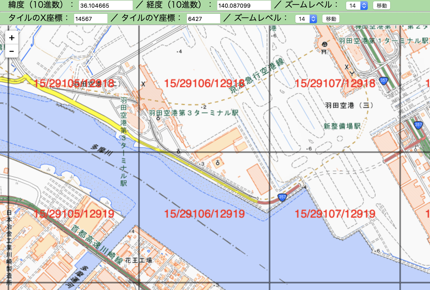The width and height of the screenshot is (430, 290).
Task: Click the 花王工場 factory label
Action: pos(138,260)
